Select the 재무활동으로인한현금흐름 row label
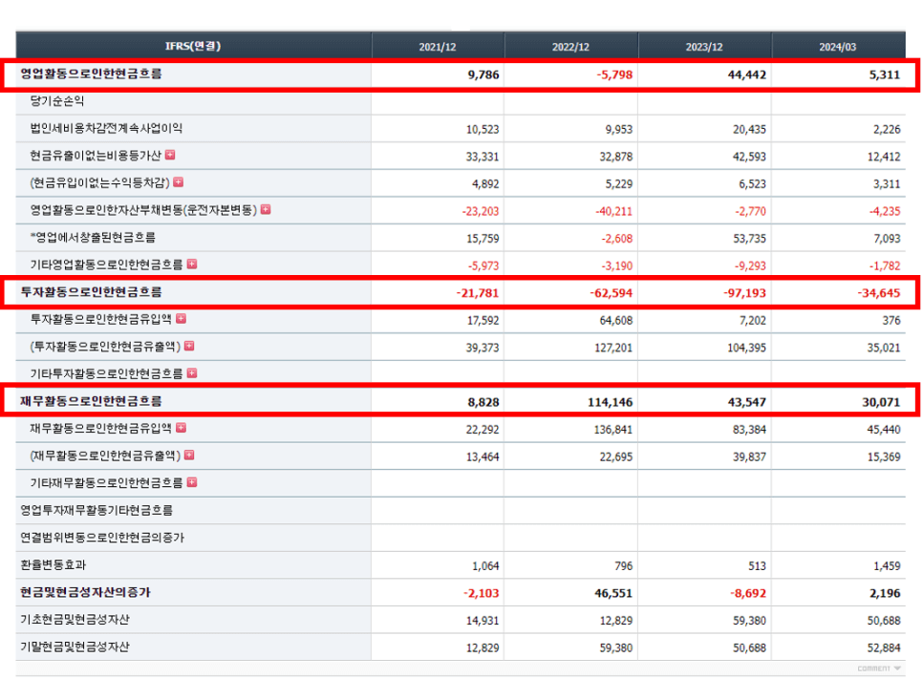 tap(91, 401)
